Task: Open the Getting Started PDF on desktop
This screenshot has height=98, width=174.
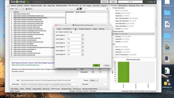Action: click(x=167, y=49)
